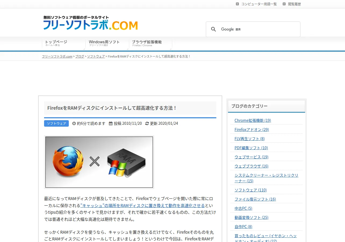This screenshot has width=345, height=242.
Task: Open the Windows用ソフト menu
Action: [107, 43]
